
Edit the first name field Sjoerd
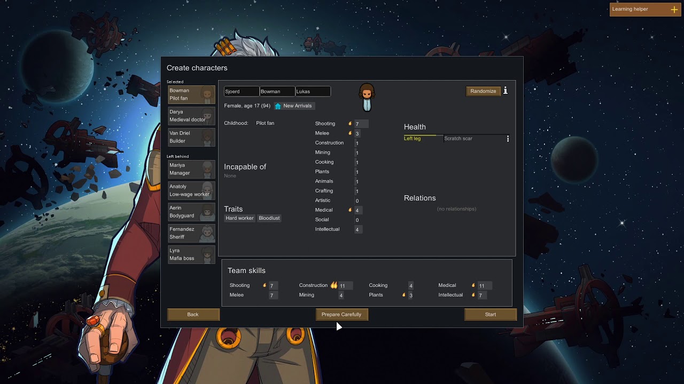[242, 91]
